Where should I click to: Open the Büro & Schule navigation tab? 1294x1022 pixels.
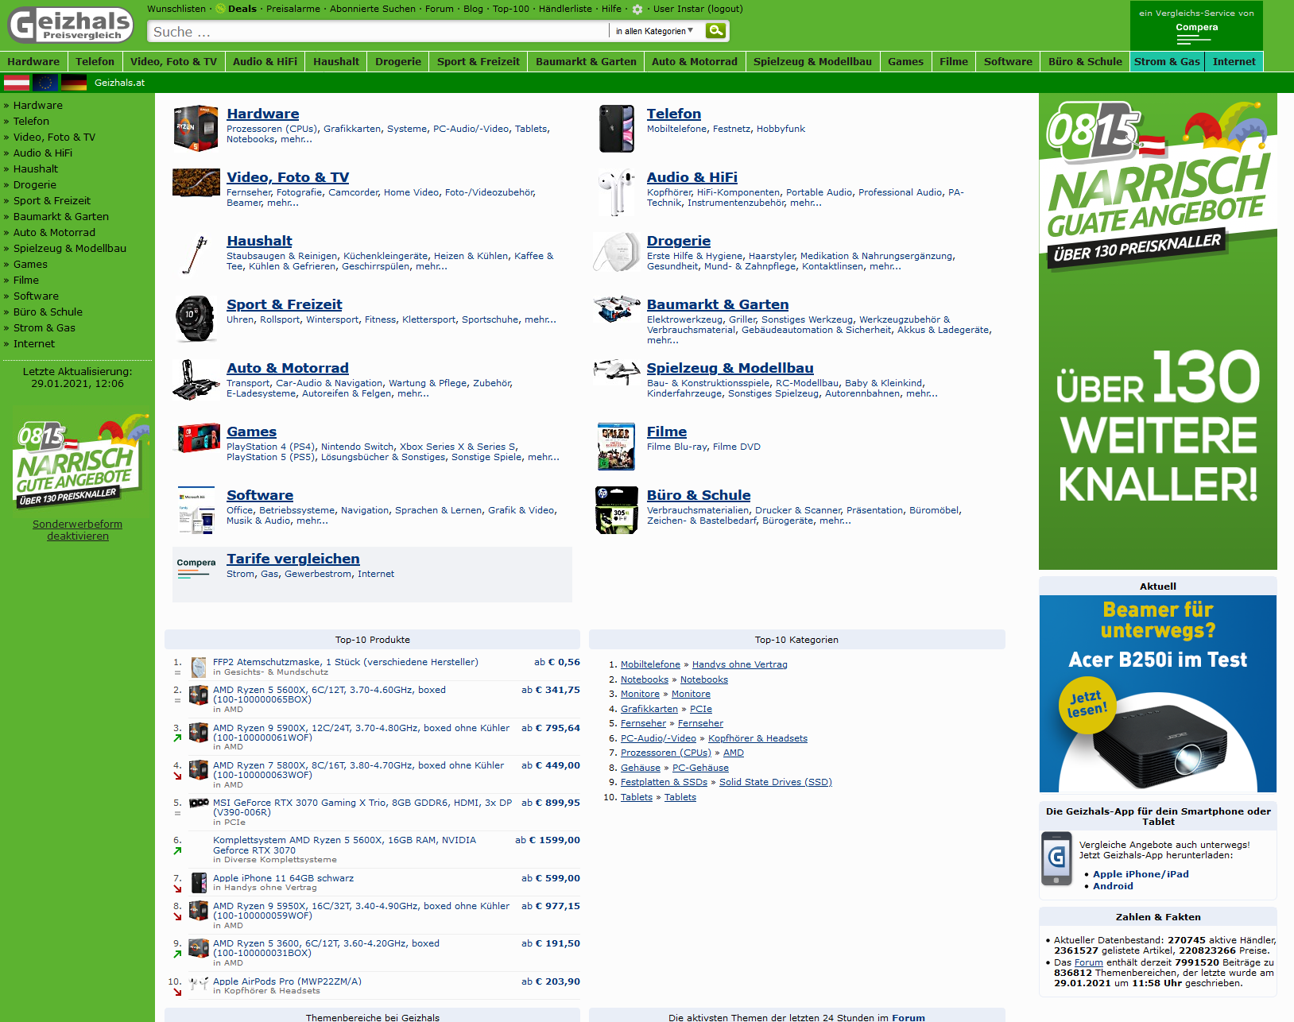pos(1085,61)
